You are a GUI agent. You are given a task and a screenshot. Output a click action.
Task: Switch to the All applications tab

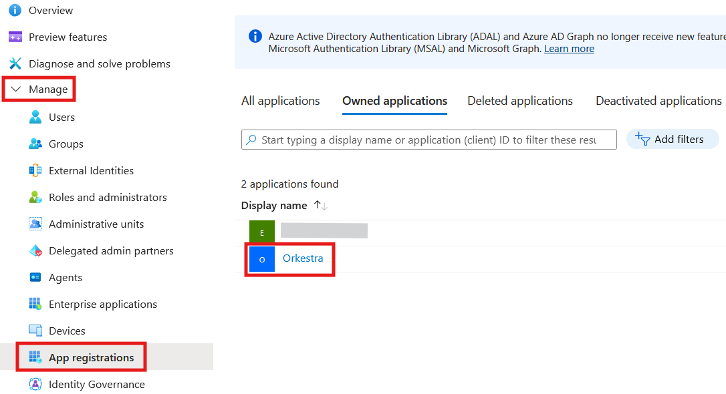coord(281,101)
